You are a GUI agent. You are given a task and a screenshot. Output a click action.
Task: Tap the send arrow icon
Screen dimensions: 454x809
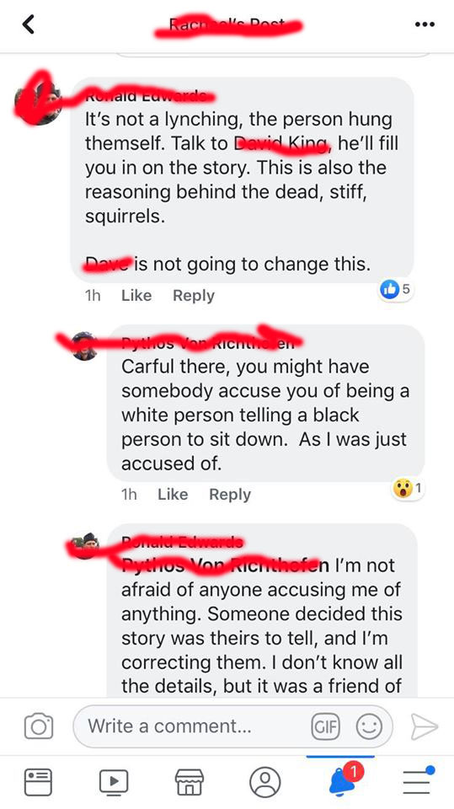(x=425, y=726)
